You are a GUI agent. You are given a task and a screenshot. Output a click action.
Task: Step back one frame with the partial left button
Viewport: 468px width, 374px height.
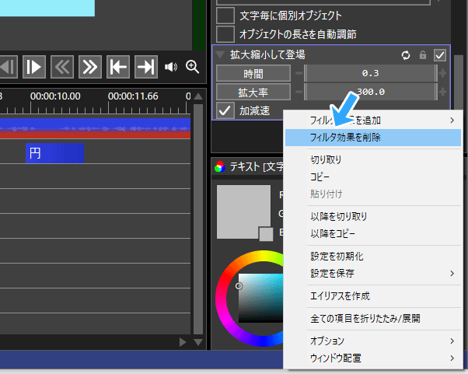8,67
